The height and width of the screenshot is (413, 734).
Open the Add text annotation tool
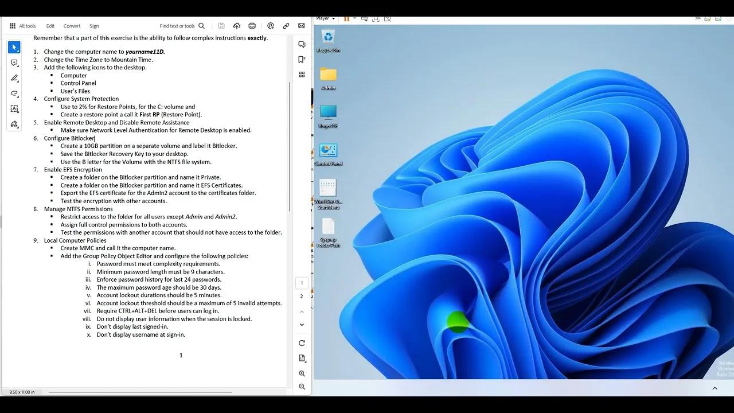[14, 108]
